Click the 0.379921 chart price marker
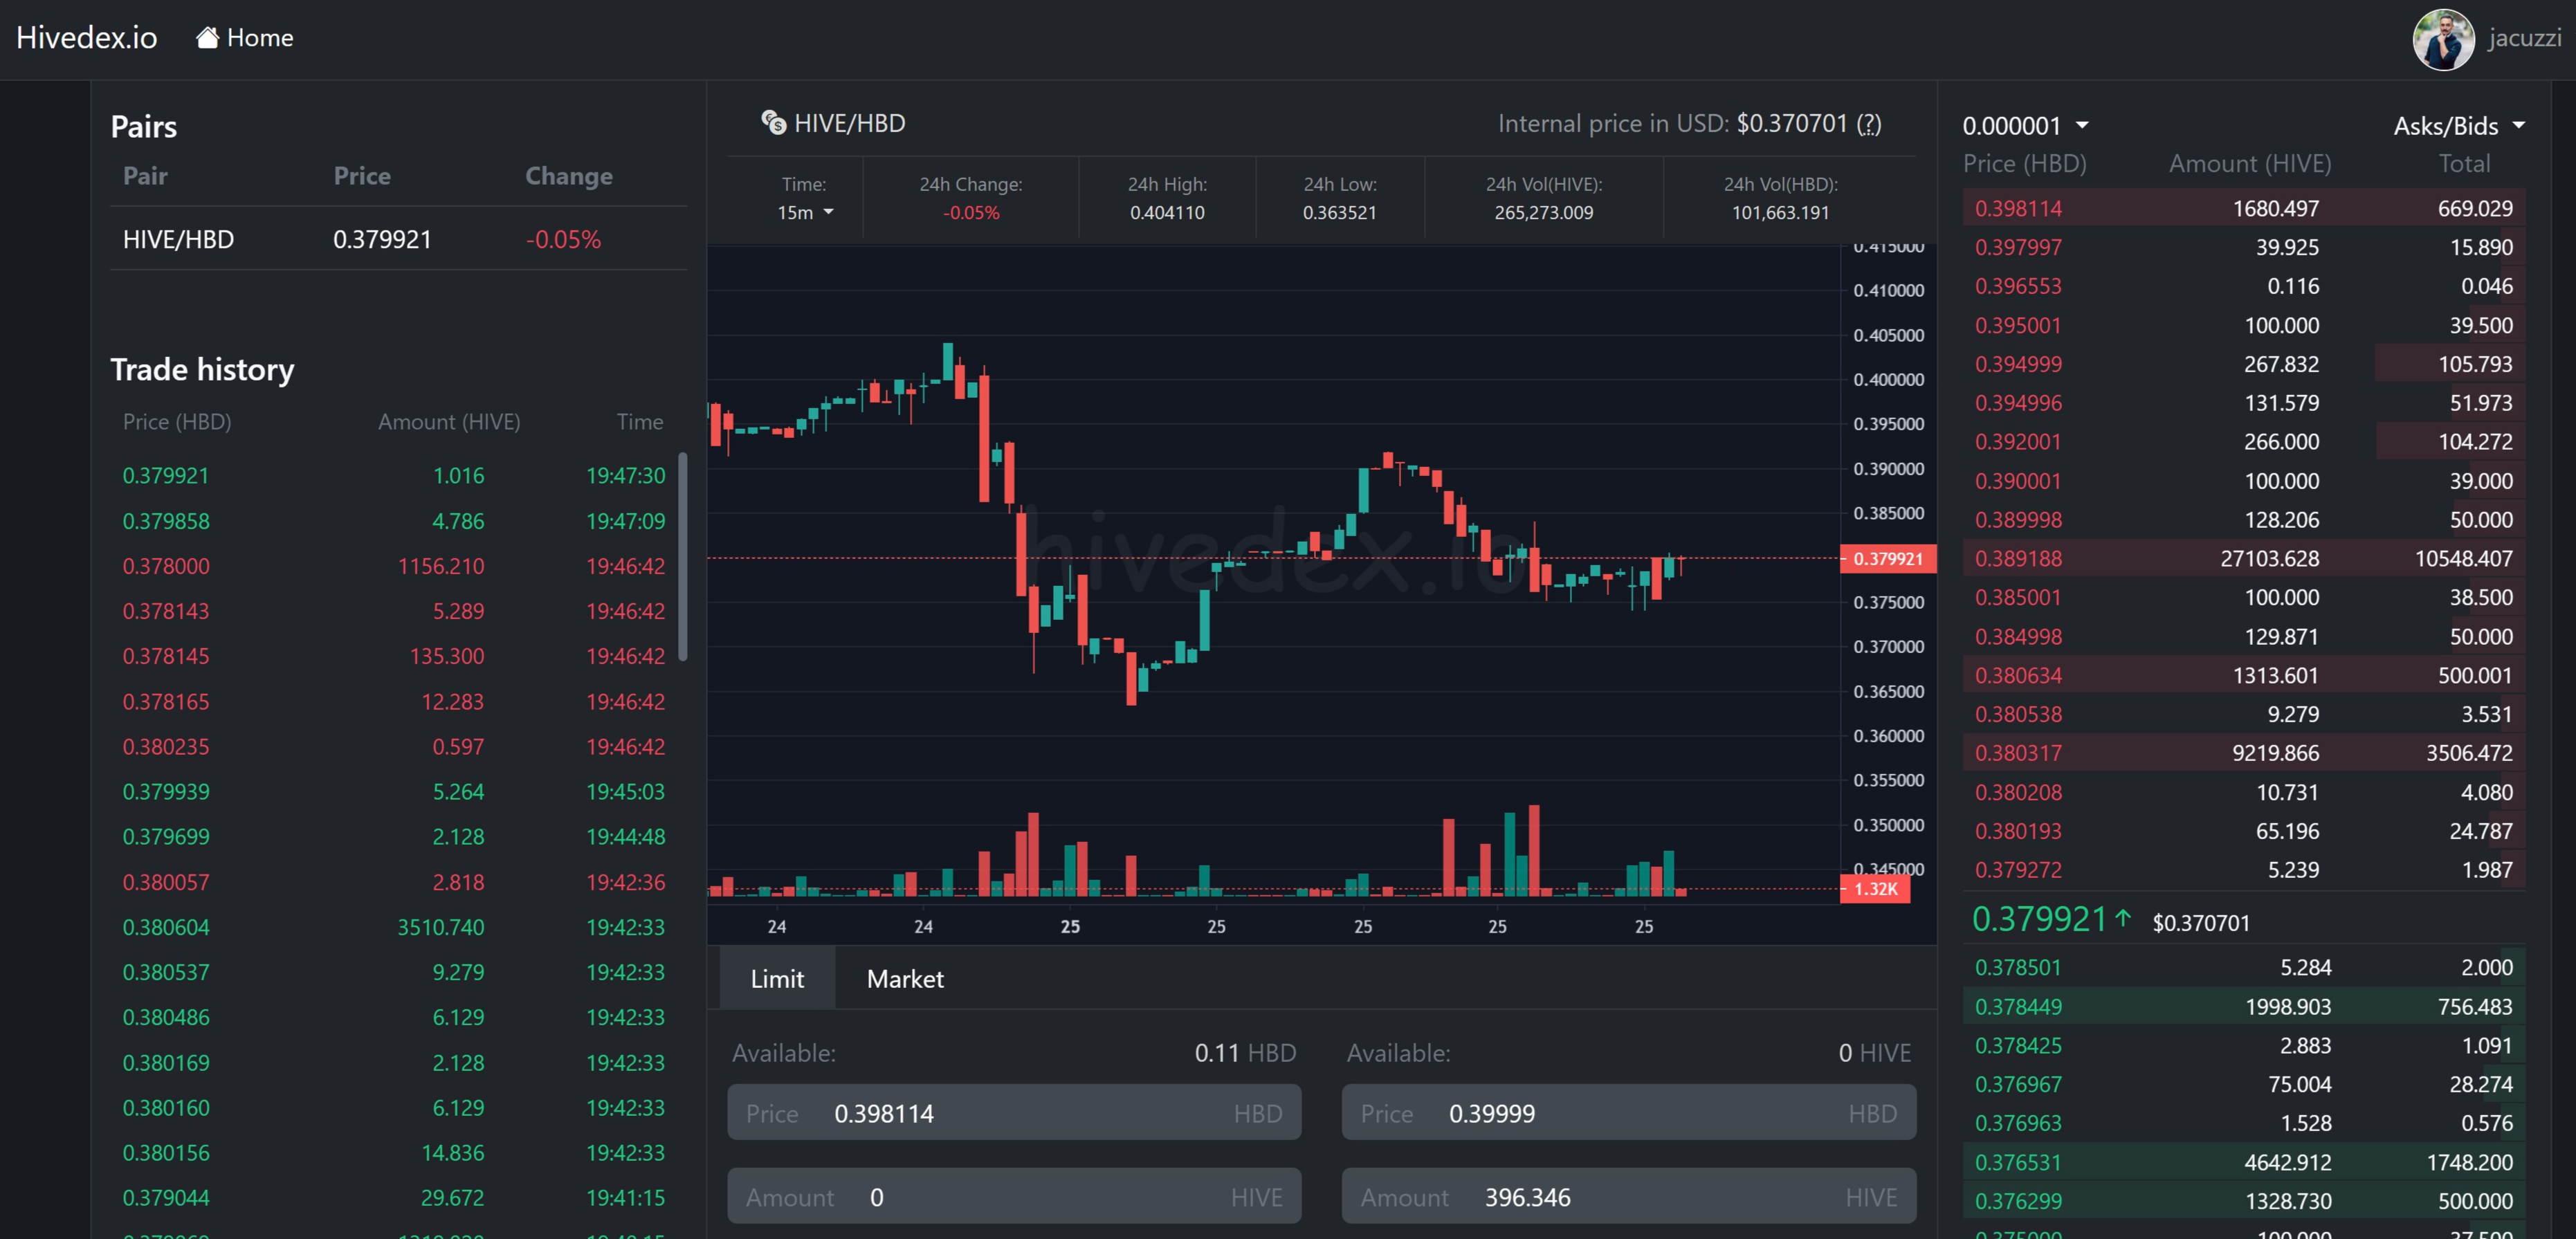The image size is (2576, 1239). coord(1887,558)
